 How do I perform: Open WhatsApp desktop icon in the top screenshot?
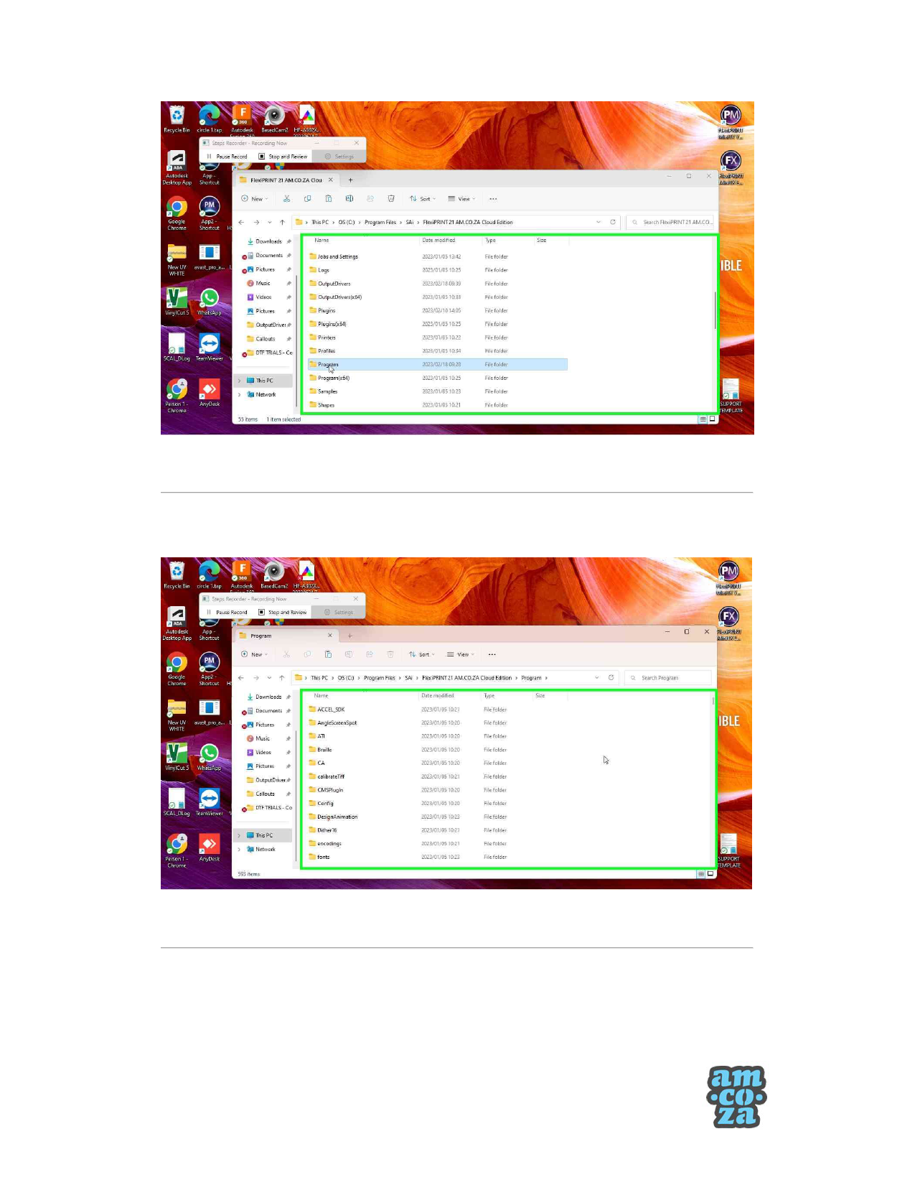coord(210,300)
